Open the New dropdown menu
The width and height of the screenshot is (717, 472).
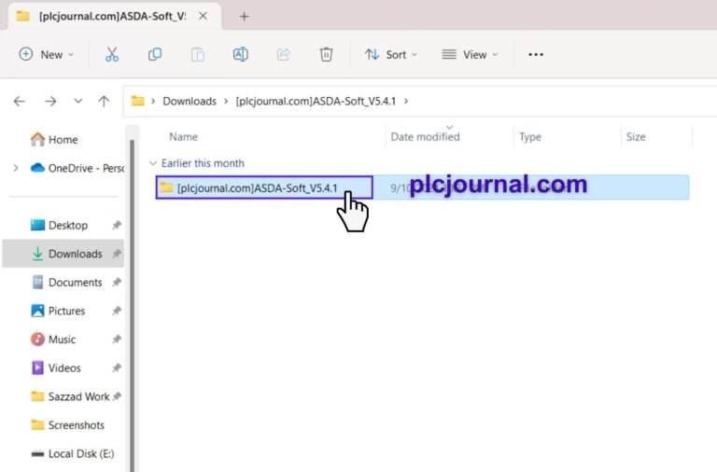tap(46, 54)
